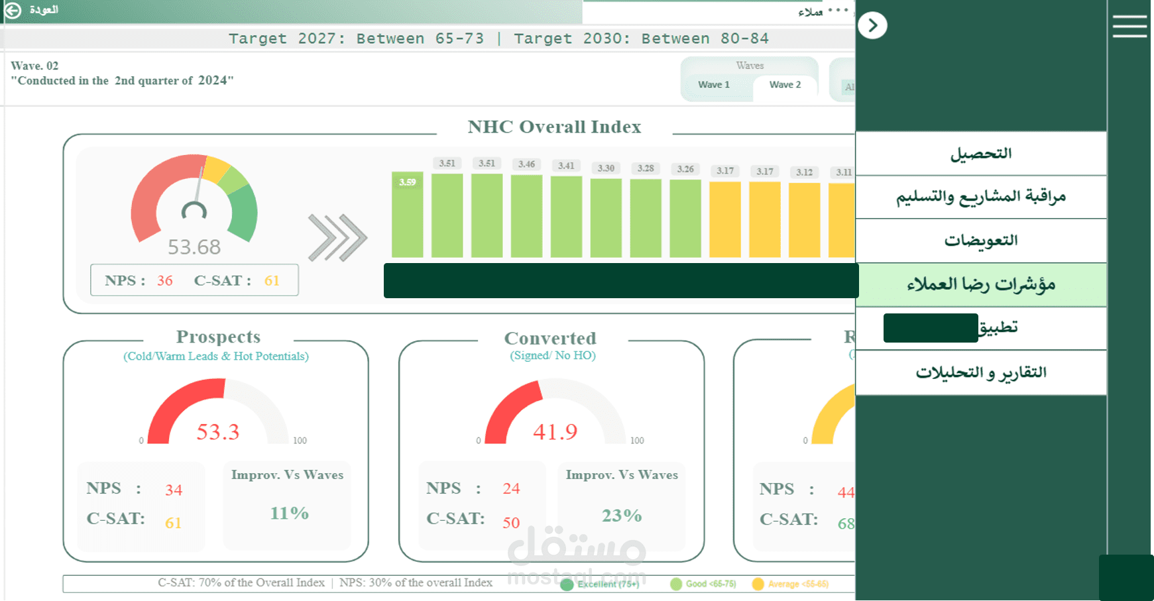Click the NHC Overall Index heading
1154x601 pixels.
554,127
